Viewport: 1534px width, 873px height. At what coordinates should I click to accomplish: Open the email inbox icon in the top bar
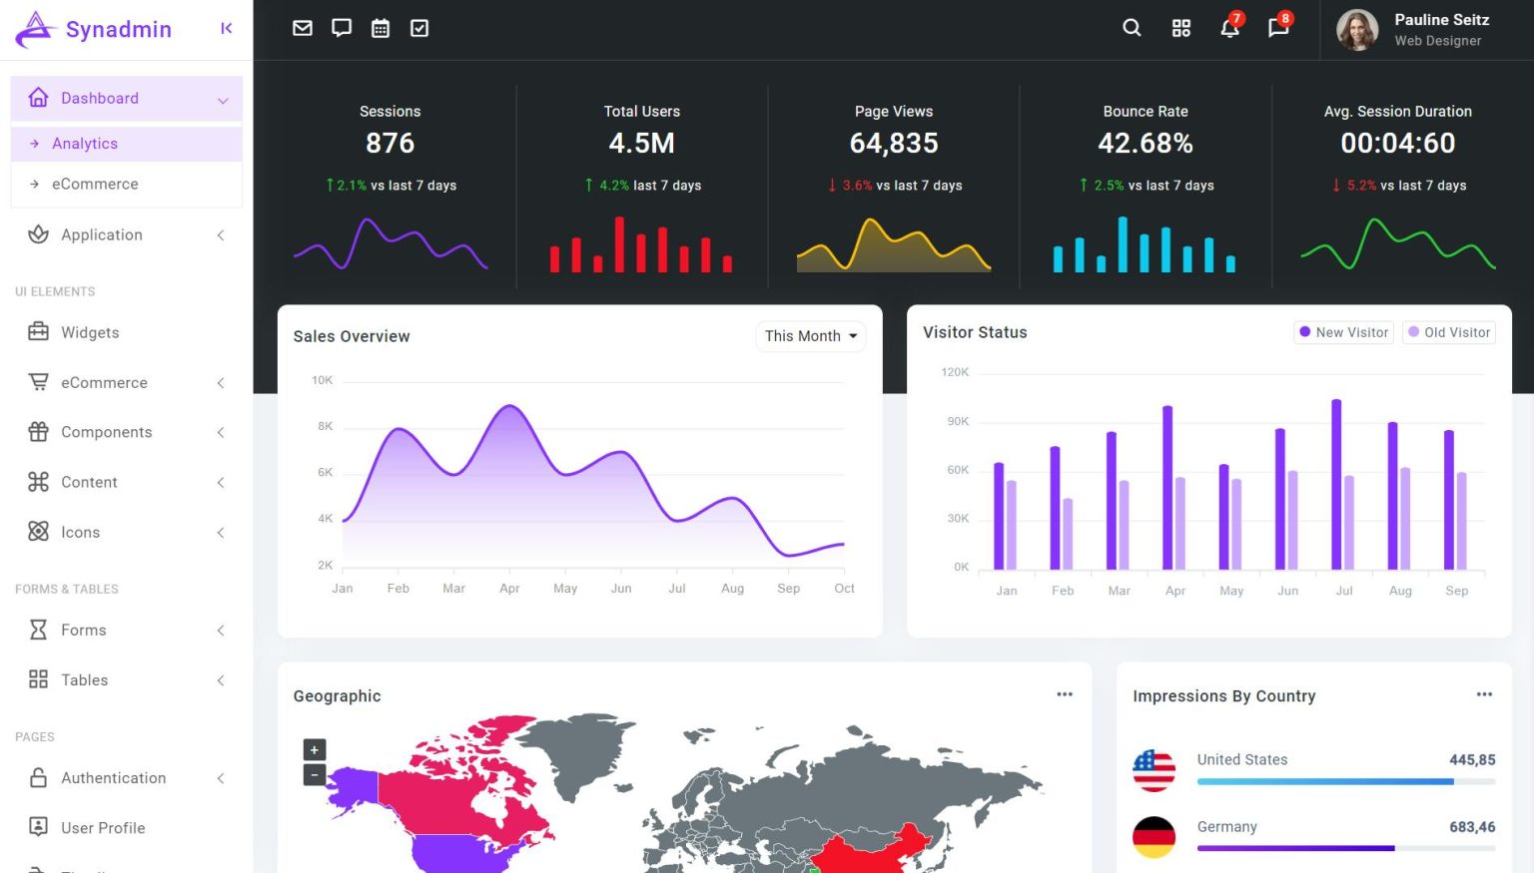pos(303,28)
